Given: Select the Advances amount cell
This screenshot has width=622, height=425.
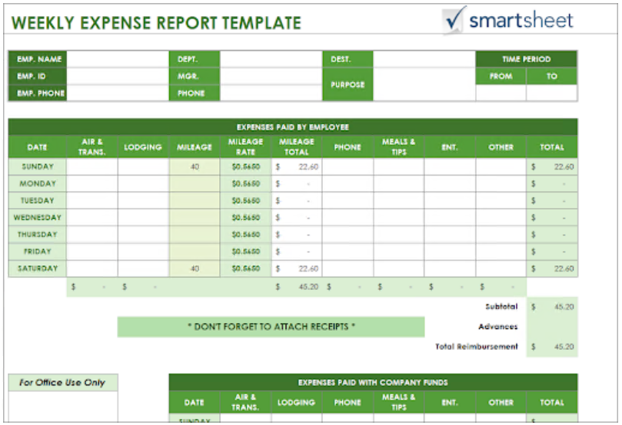Looking at the screenshot, I should (x=552, y=327).
